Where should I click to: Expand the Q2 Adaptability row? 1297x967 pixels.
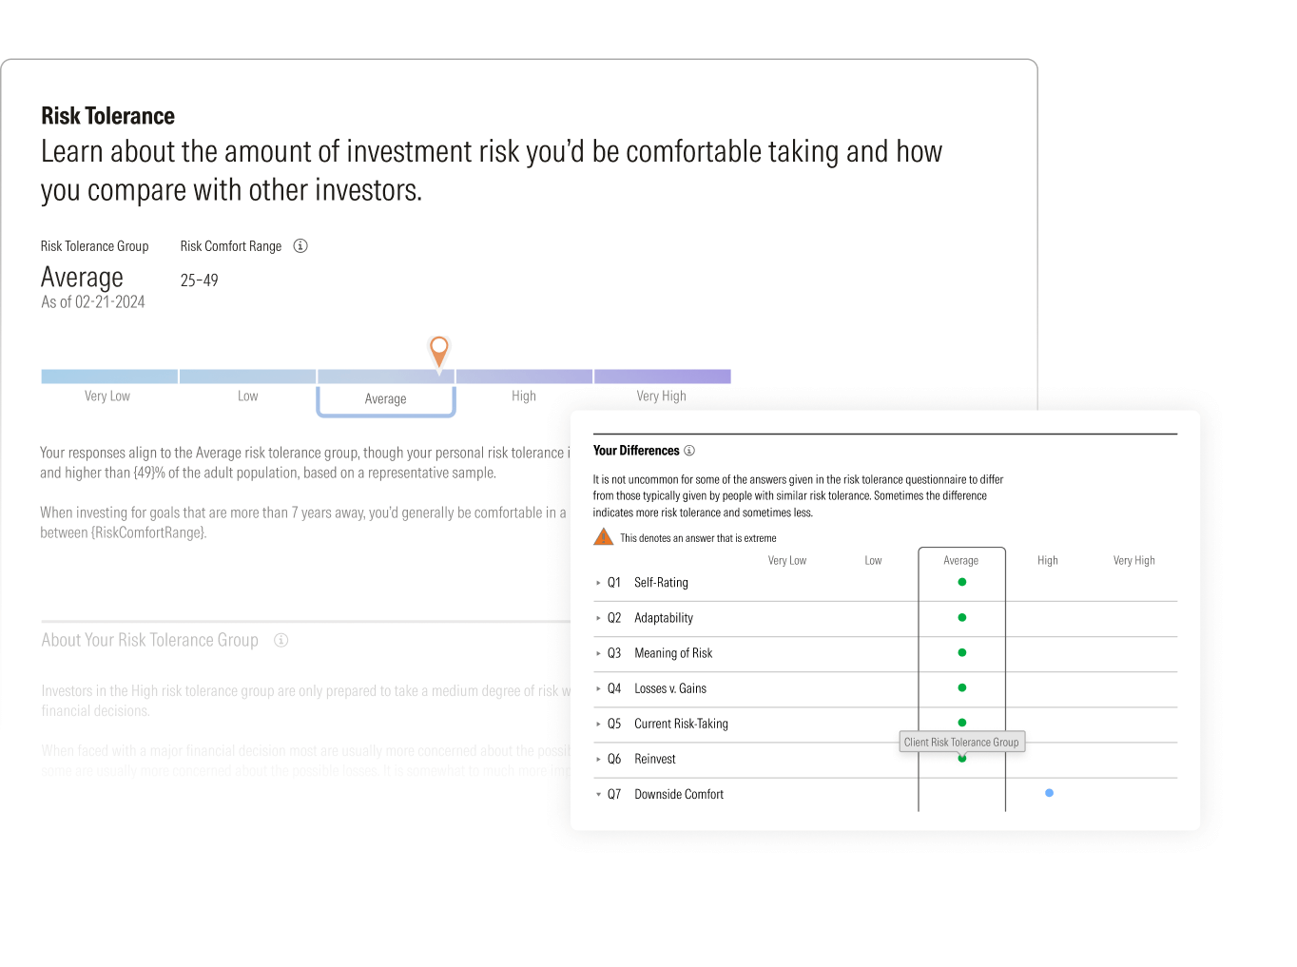pos(598,618)
